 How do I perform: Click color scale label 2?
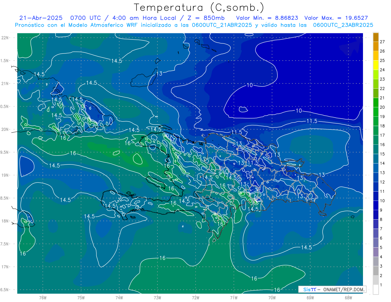coord(382,276)
